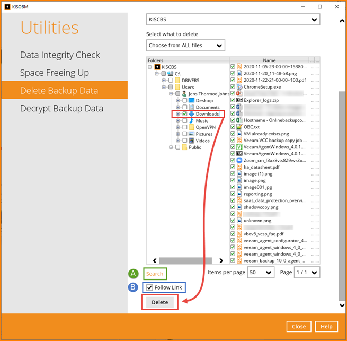Click the Explorer_logs.zip archive icon
The image size is (347, 341).
239,100
